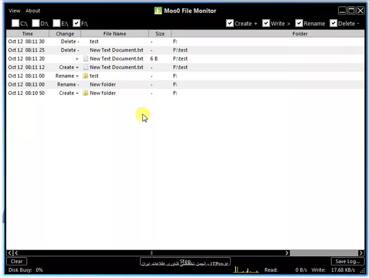This screenshot has height=278, width=370.
Task: Click the folder icon of the 'test' row
Action: 85,76
